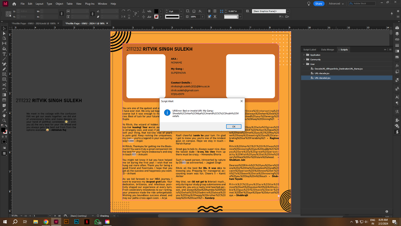Select the Pencil tool

[4, 69]
